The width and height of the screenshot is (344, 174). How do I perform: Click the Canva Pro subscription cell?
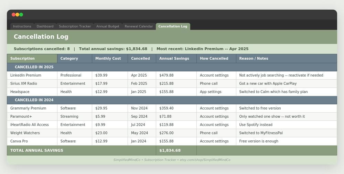32,141
